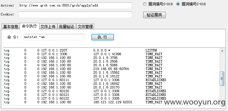
Task: Click local address 127.0.0.1:60120
Action: 55,91
